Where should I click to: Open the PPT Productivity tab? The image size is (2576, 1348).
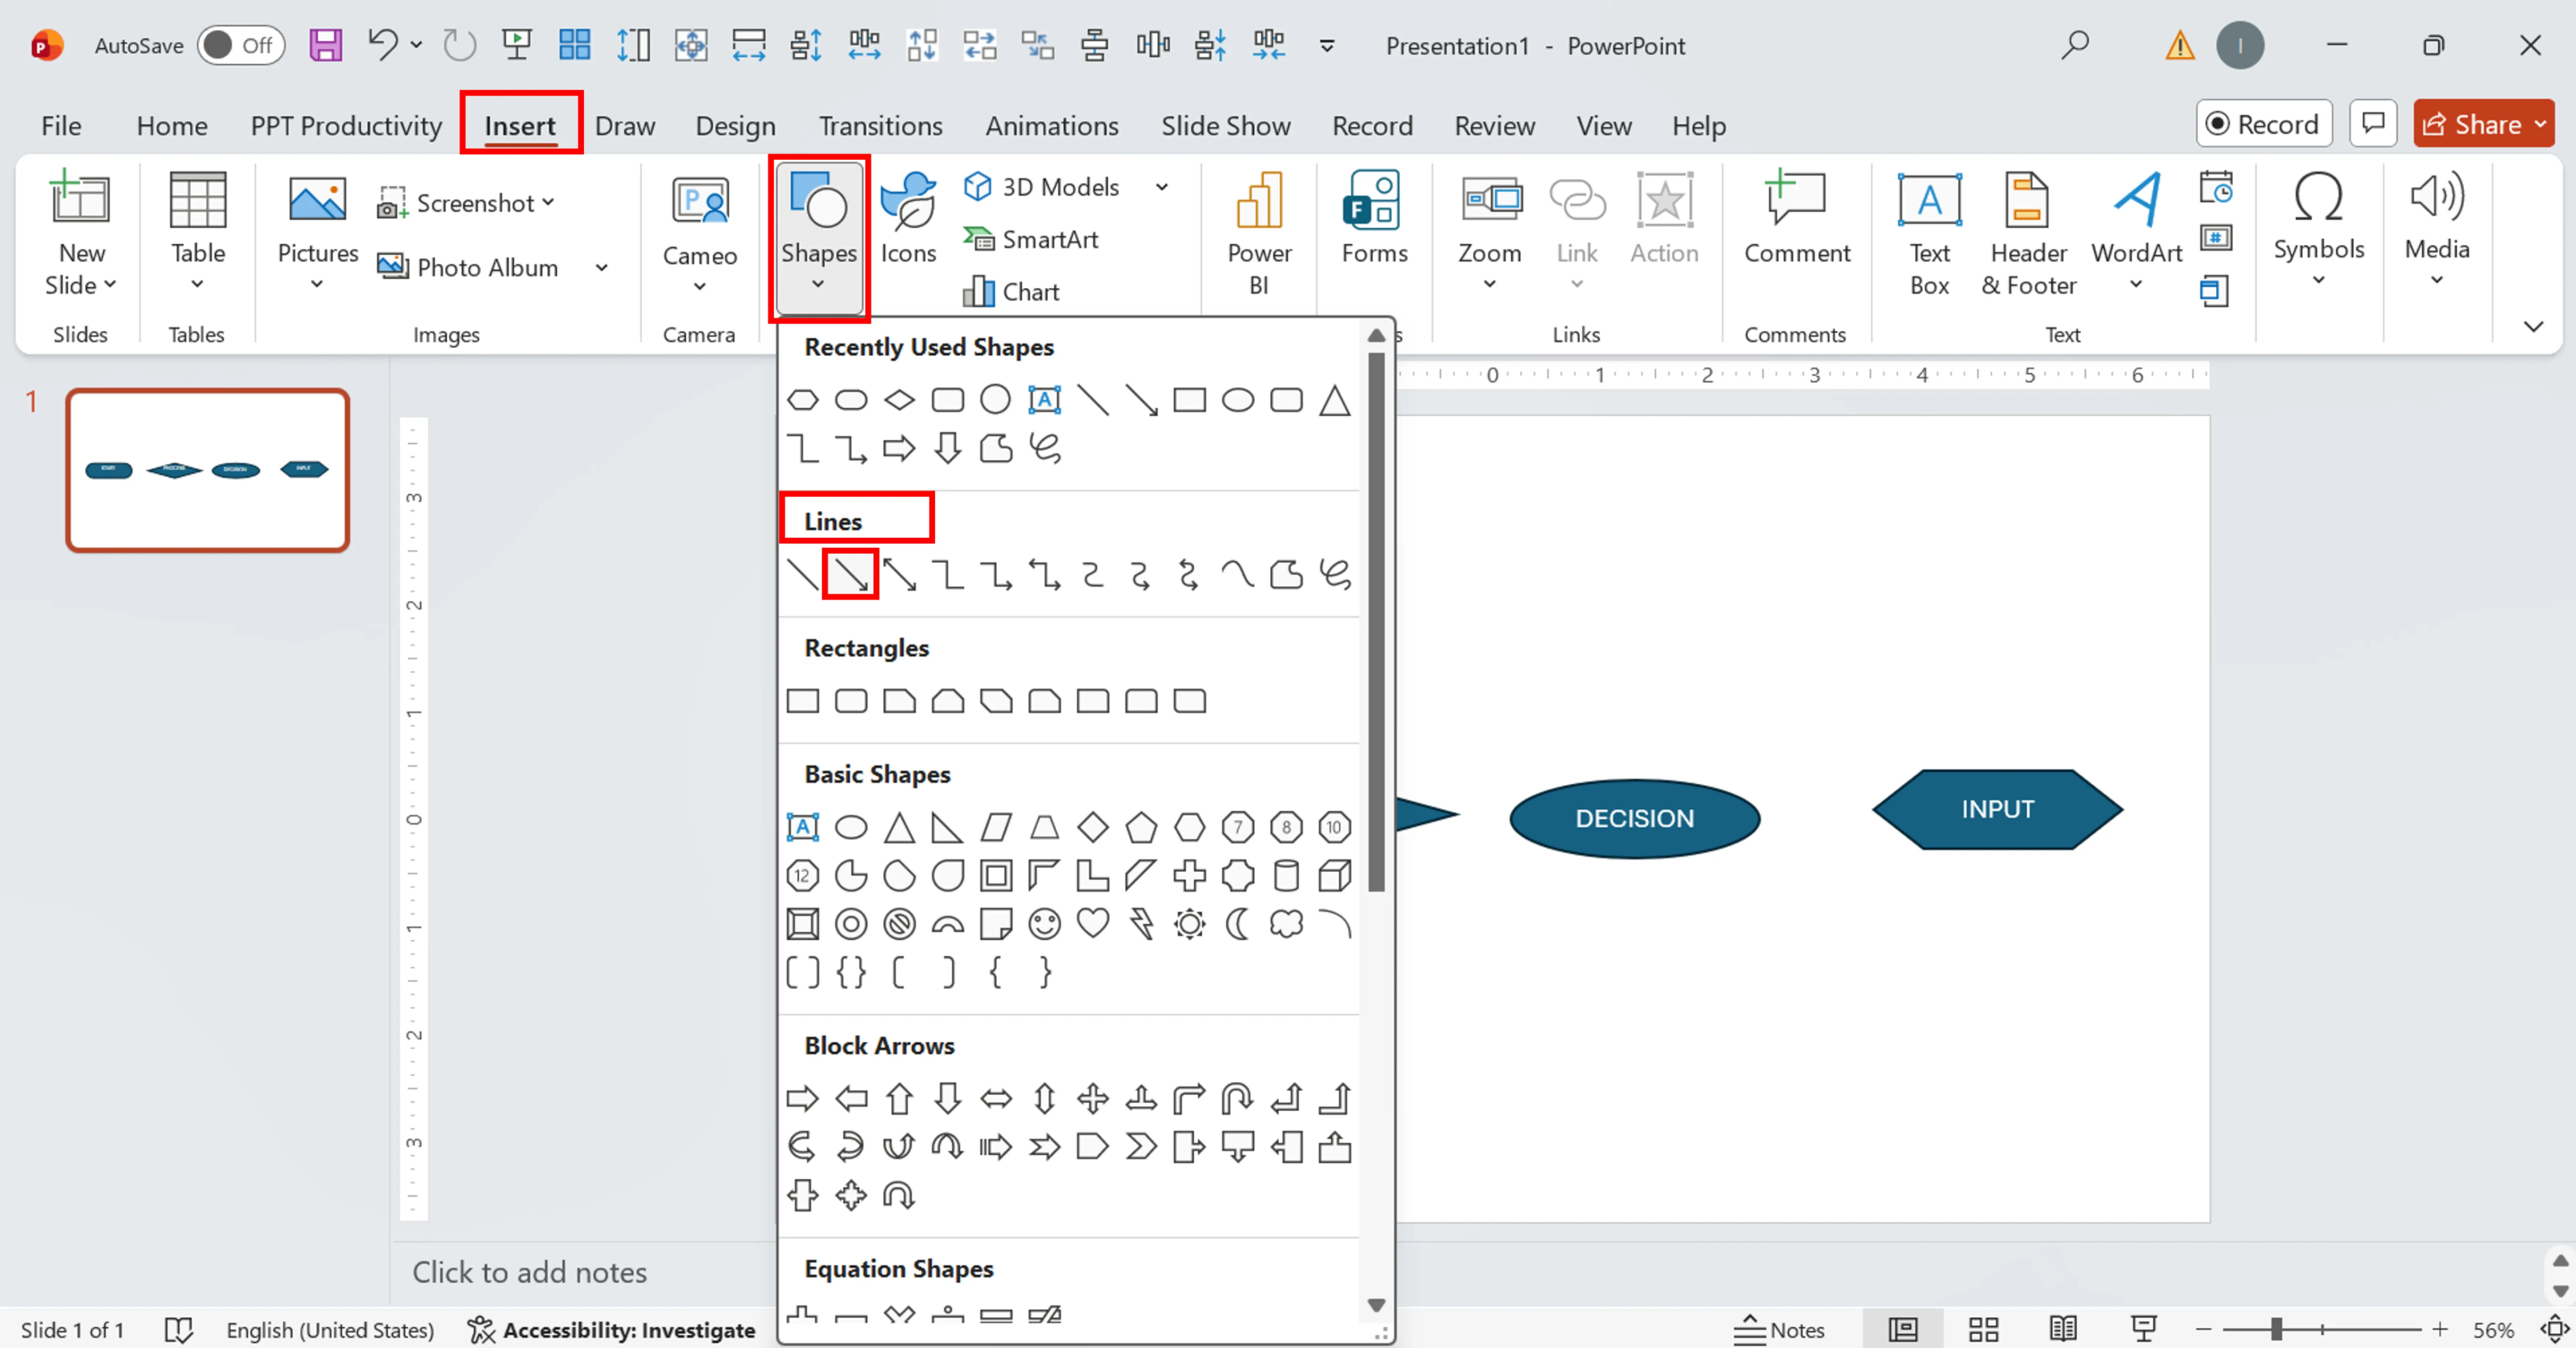346,126
